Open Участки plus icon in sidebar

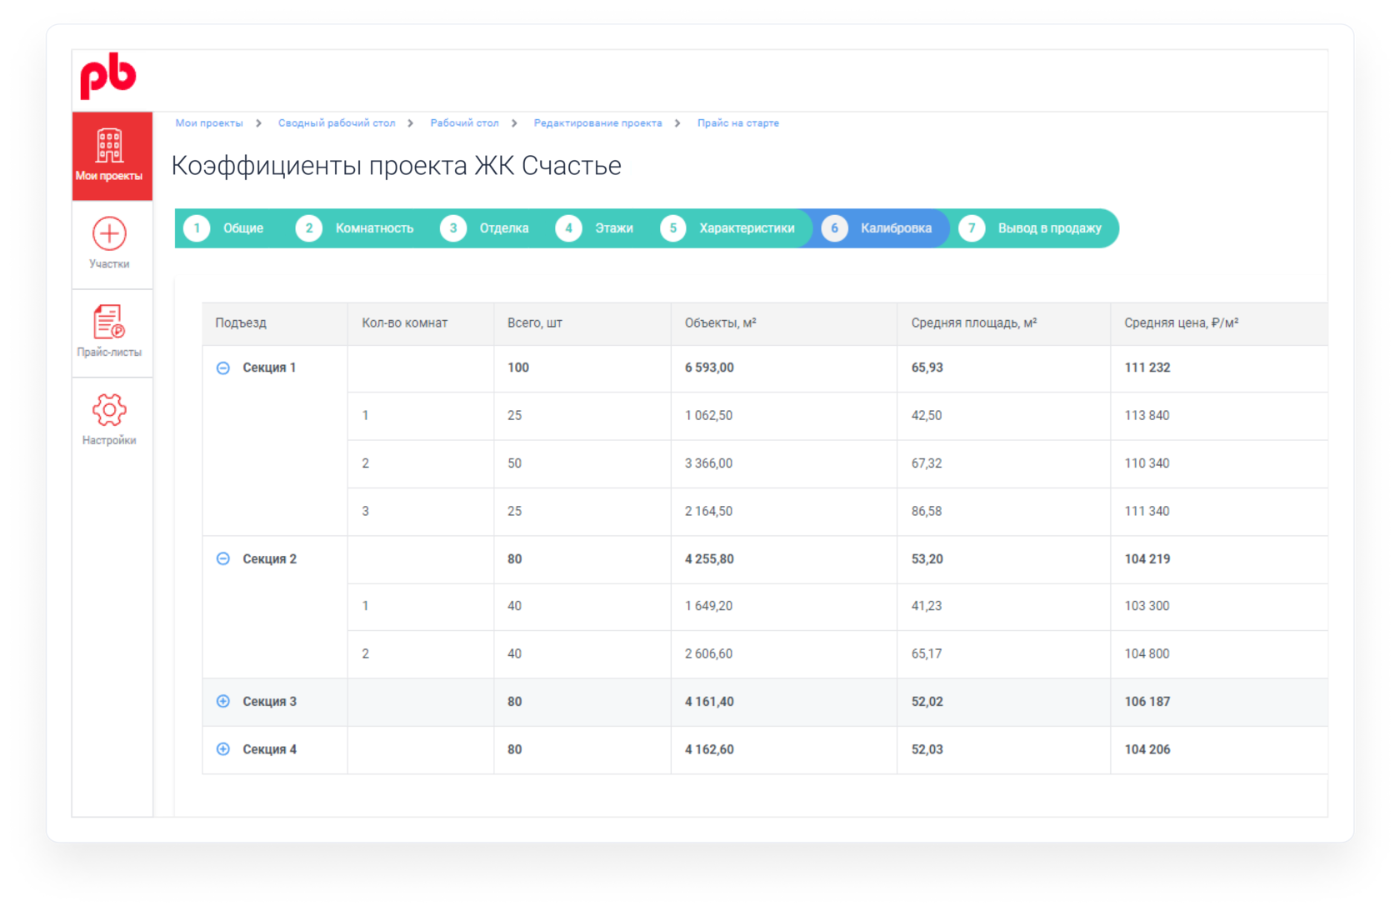[x=109, y=233]
